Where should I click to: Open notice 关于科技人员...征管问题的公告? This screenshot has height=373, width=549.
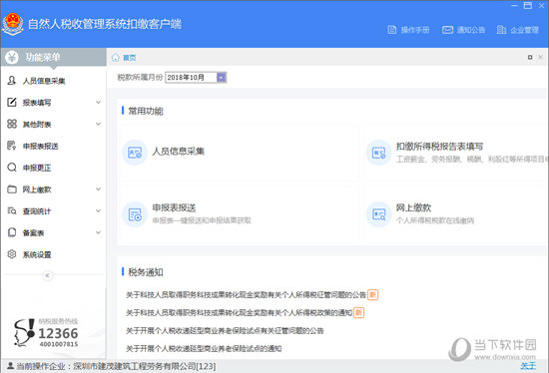(246, 295)
